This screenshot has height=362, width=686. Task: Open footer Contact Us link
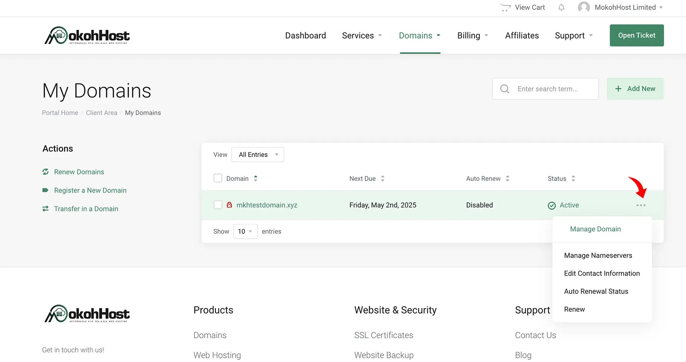(x=535, y=335)
